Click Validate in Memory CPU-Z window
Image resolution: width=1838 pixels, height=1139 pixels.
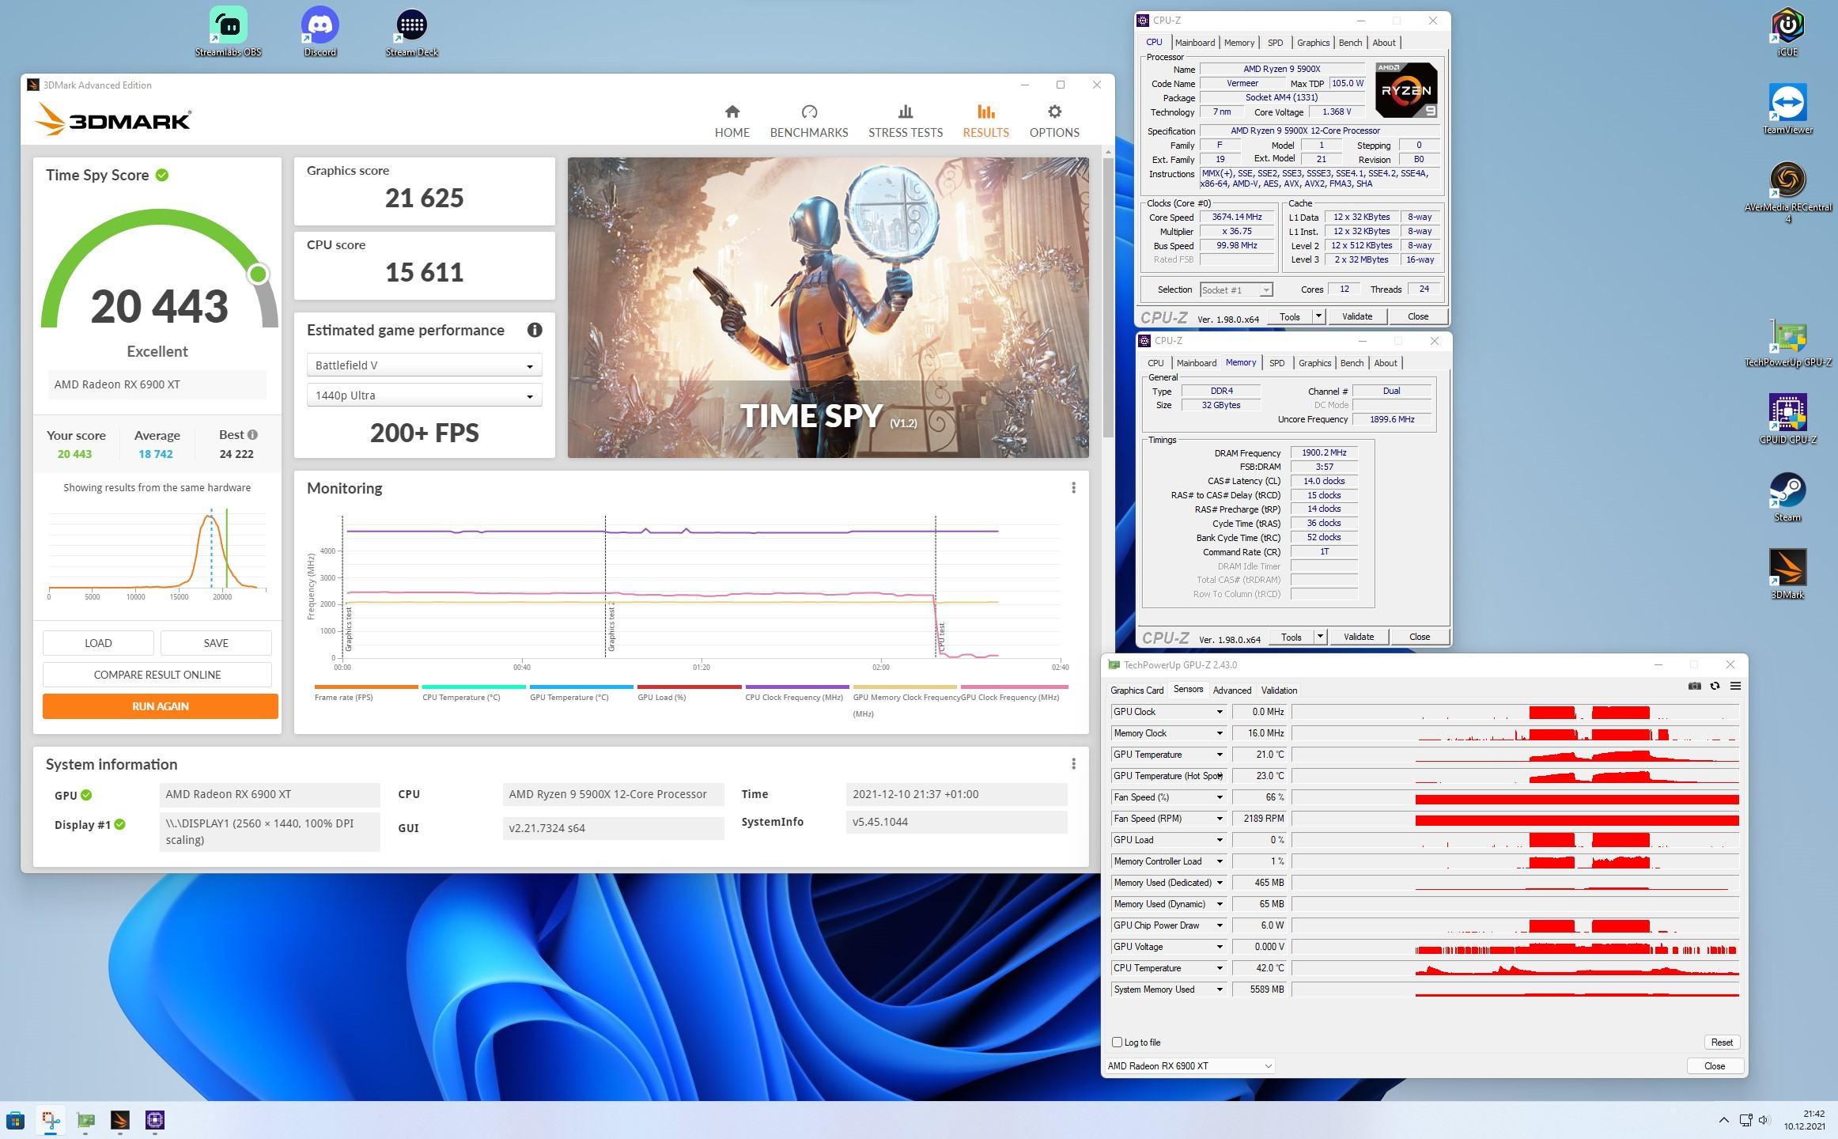point(1359,637)
